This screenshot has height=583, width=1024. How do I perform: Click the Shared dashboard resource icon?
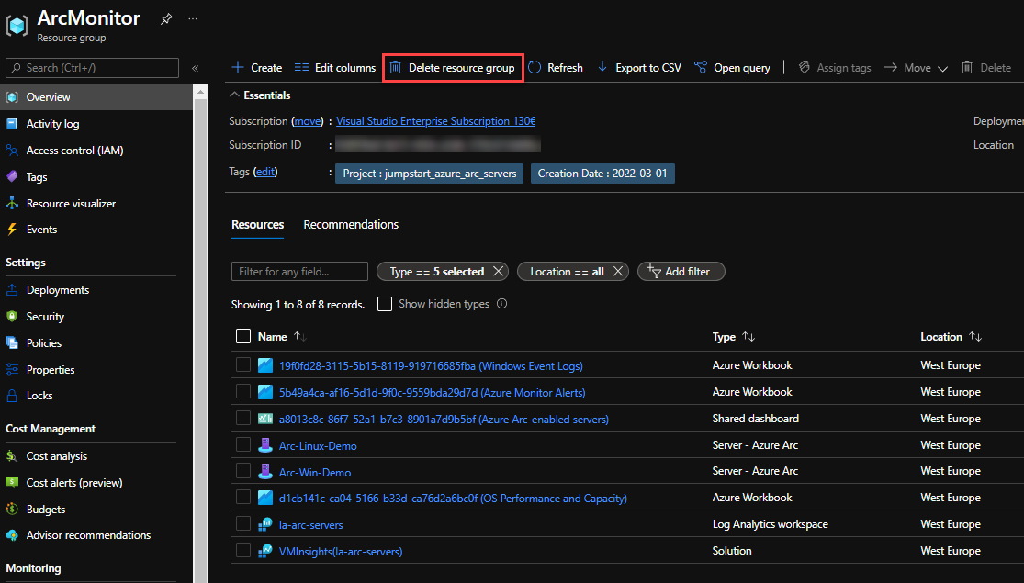(x=265, y=419)
